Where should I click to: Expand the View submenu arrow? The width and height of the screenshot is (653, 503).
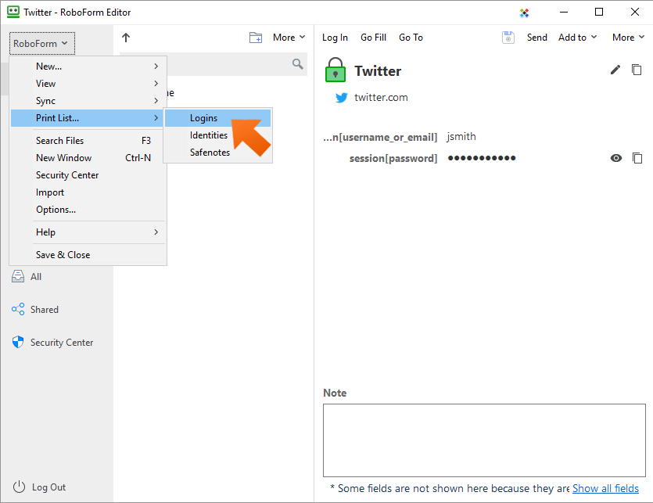(156, 84)
